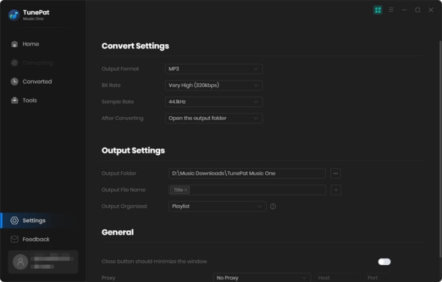The image size is (442, 282).
Task: Click the Converted clock icon
Action: [x=14, y=82]
